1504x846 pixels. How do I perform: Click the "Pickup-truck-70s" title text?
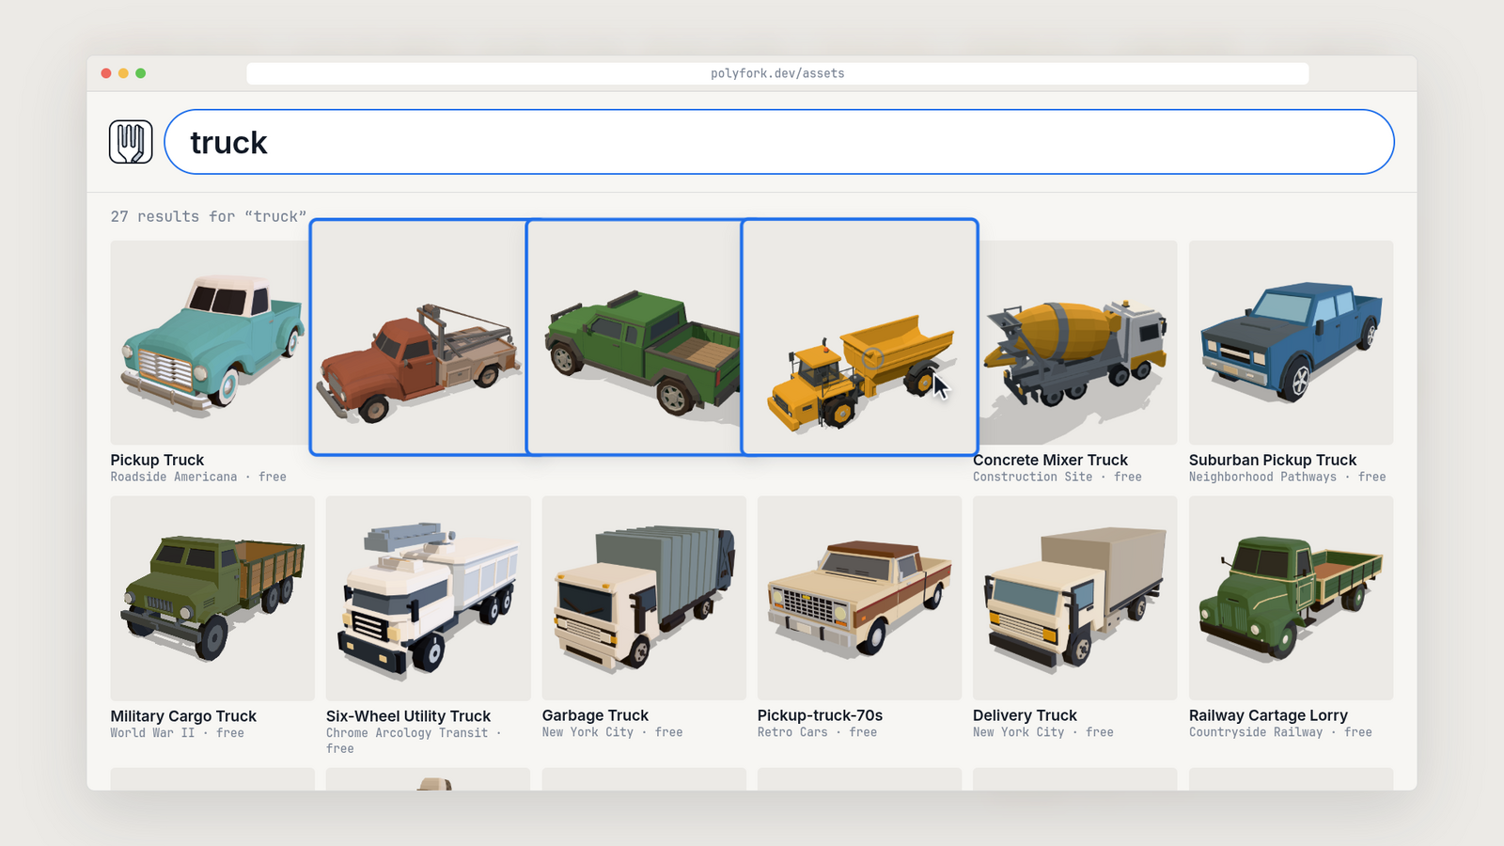(x=820, y=715)
